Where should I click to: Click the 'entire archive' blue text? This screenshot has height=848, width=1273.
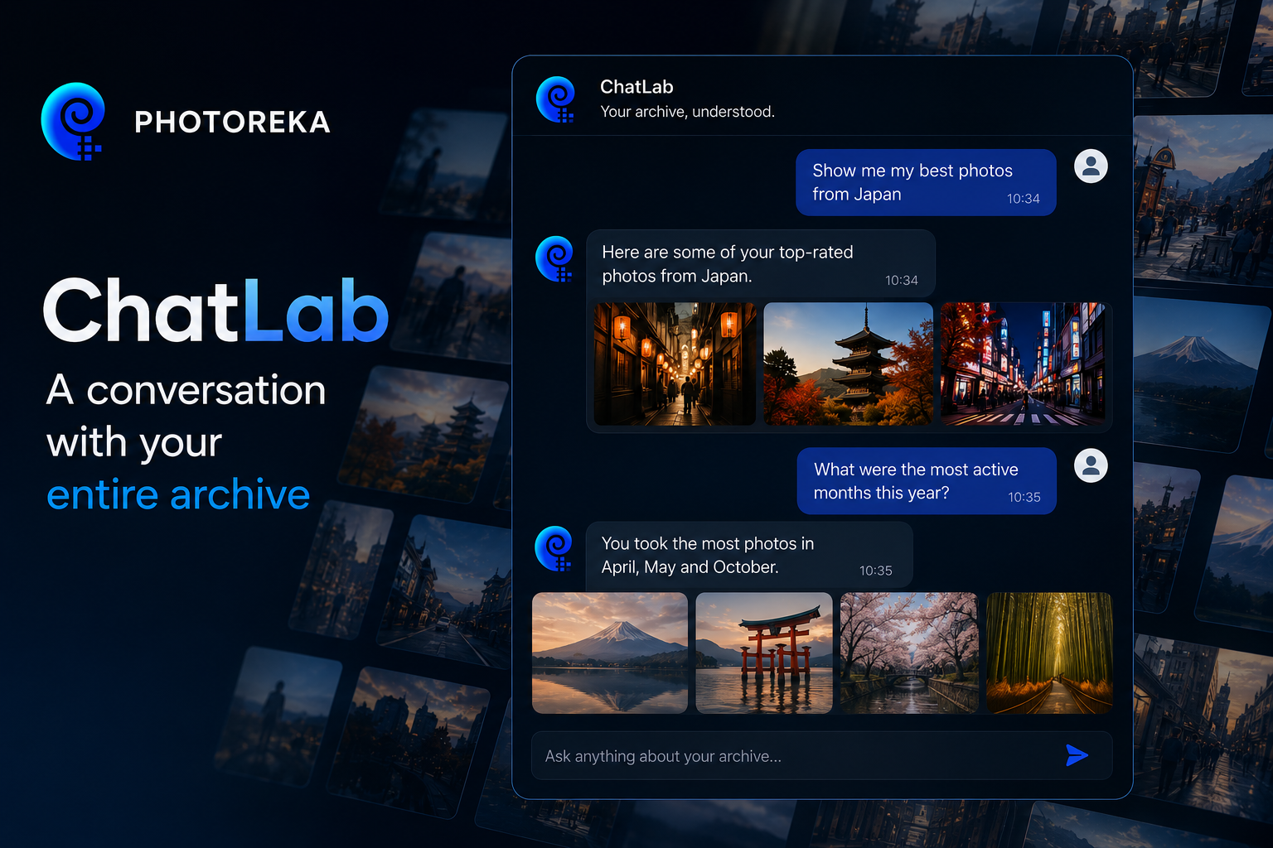tap(178, 494)
